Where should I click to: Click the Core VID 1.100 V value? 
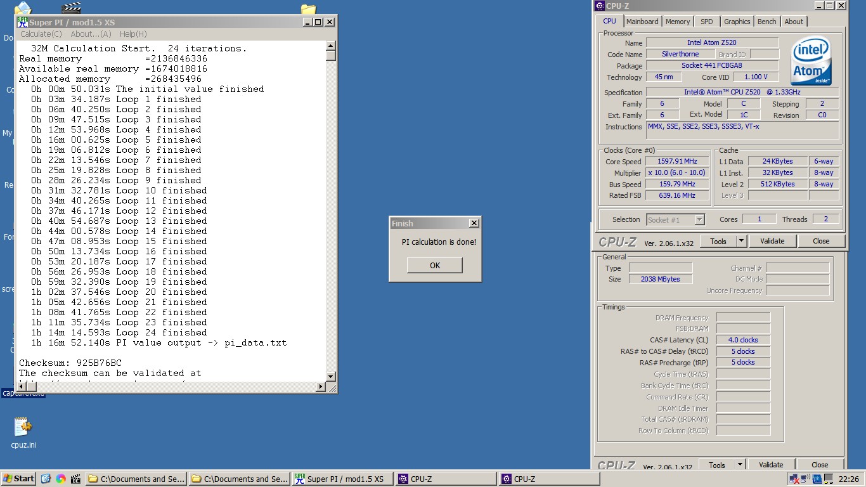tap(756, 77)
